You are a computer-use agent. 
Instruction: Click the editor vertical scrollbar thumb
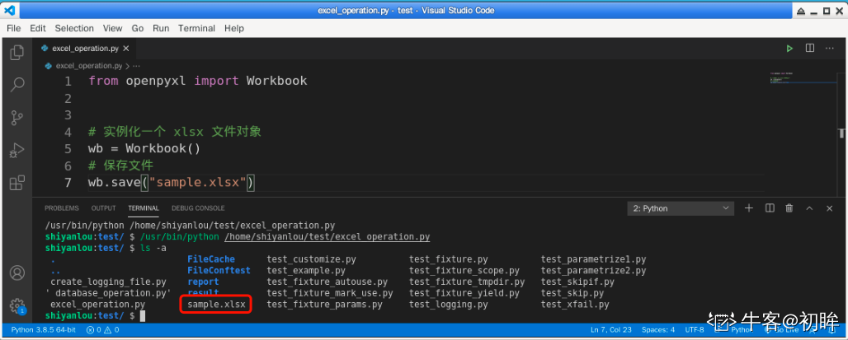point(841,133)
